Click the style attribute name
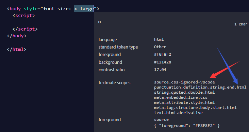 [x=31, y=8]
